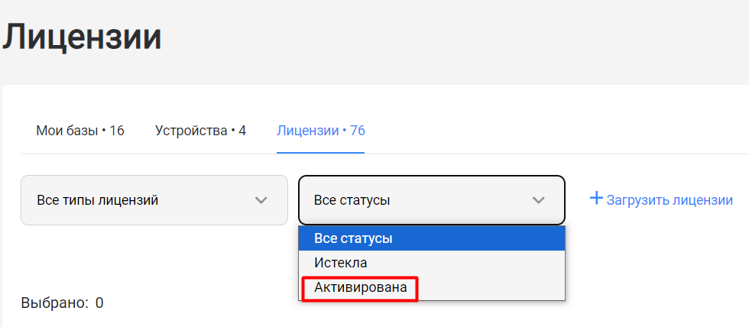Collapse the Все статусы list via its chevron

[538, 200]
